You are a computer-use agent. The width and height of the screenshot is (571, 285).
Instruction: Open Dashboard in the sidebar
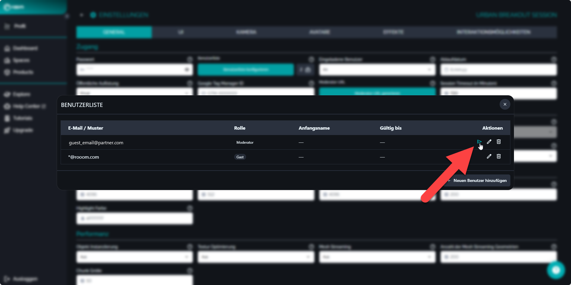[x=25, y=48]
